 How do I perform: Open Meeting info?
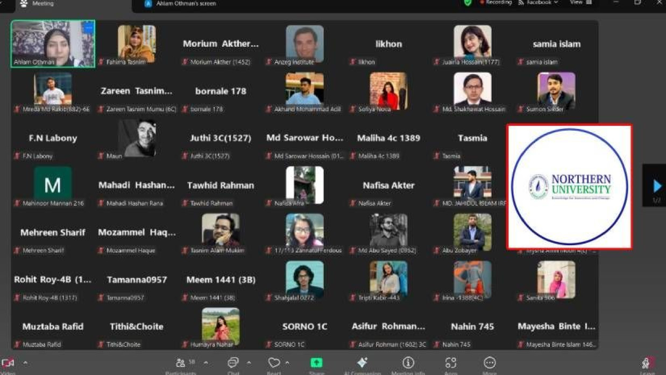pyautogui.click(x=408, y=364)
